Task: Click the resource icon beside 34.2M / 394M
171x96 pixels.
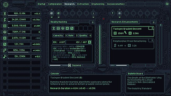Action: [5, 20]
